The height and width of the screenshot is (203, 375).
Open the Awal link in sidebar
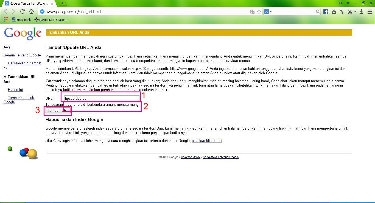click(x=7, y=47)
